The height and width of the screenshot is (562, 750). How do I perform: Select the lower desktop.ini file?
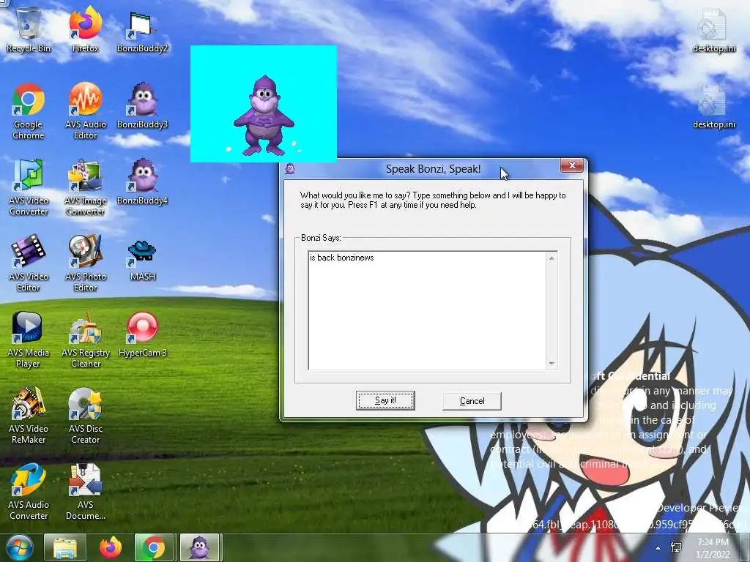(713, 106)
